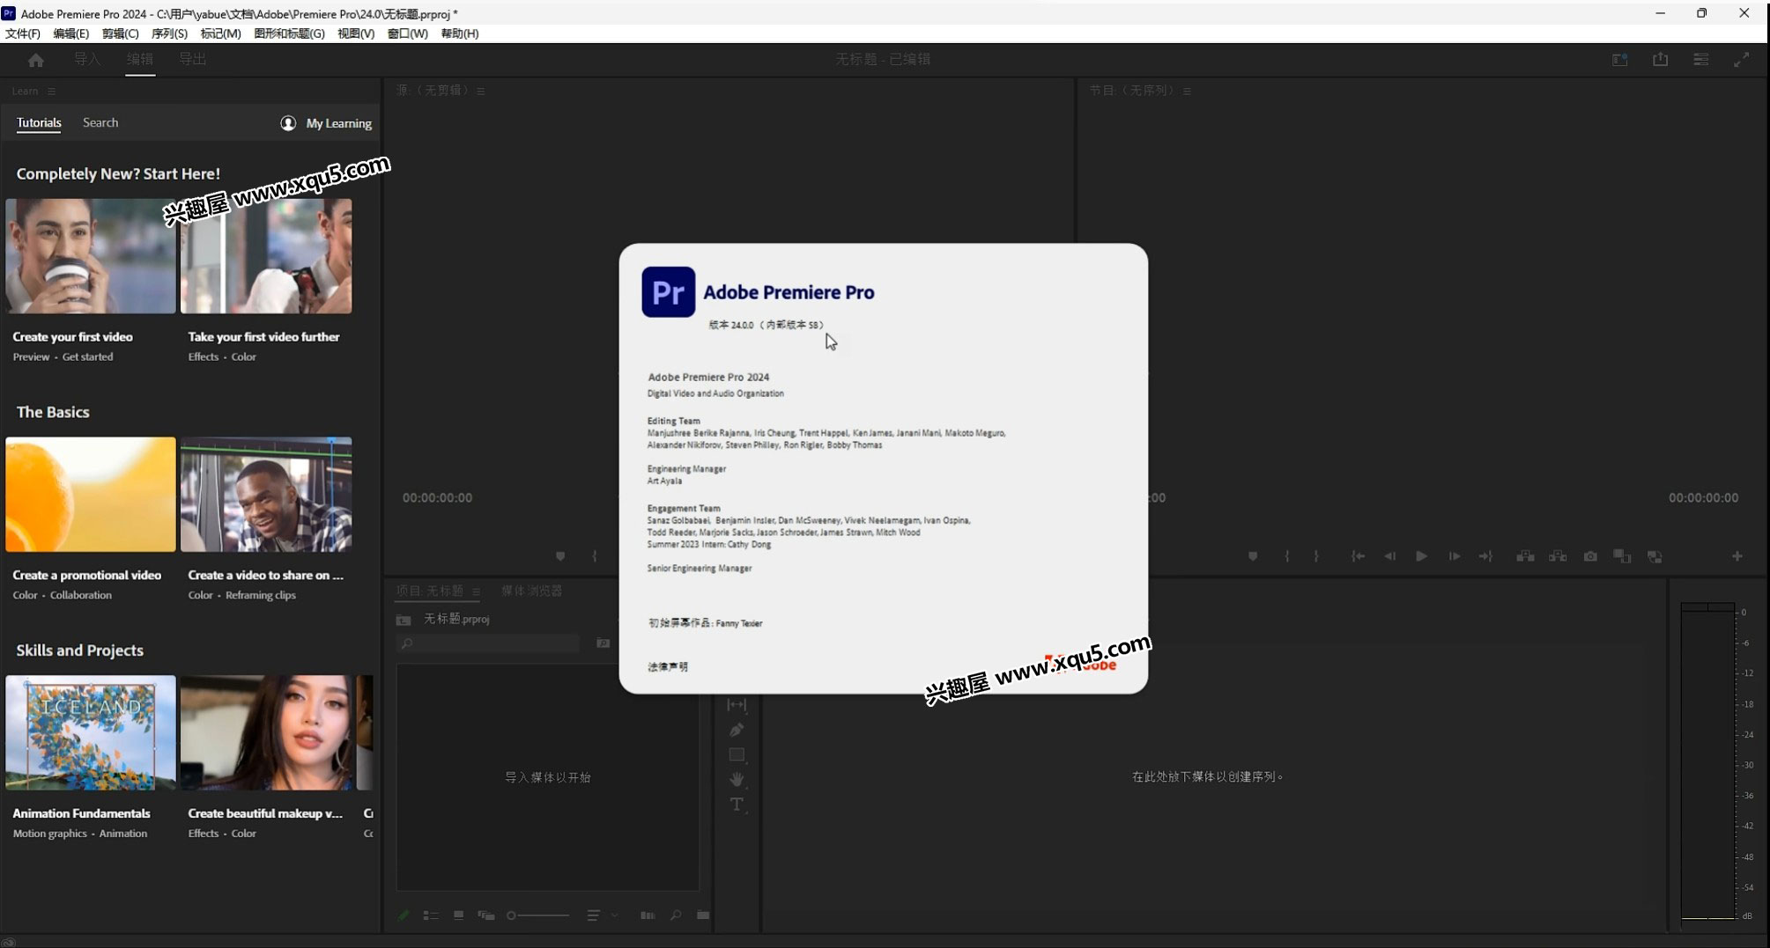This screenshot has width=1770, height=948.
Task: Add marker in Program monitor
Action: coord(1252,556)
